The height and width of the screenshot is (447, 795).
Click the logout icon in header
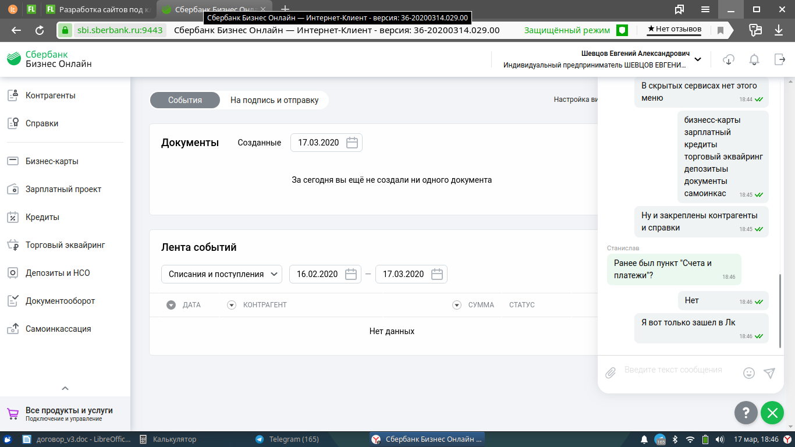780,59
